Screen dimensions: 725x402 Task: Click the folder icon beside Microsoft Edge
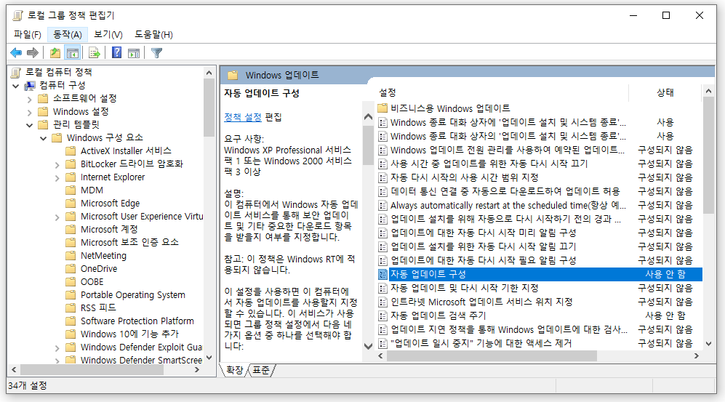click(71, 204)
